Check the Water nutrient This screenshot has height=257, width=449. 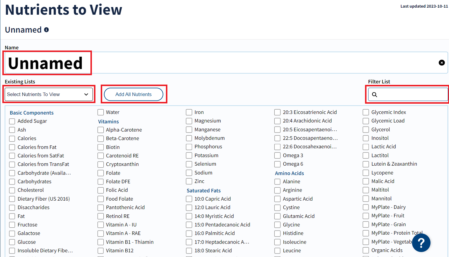tap(100, 112)
